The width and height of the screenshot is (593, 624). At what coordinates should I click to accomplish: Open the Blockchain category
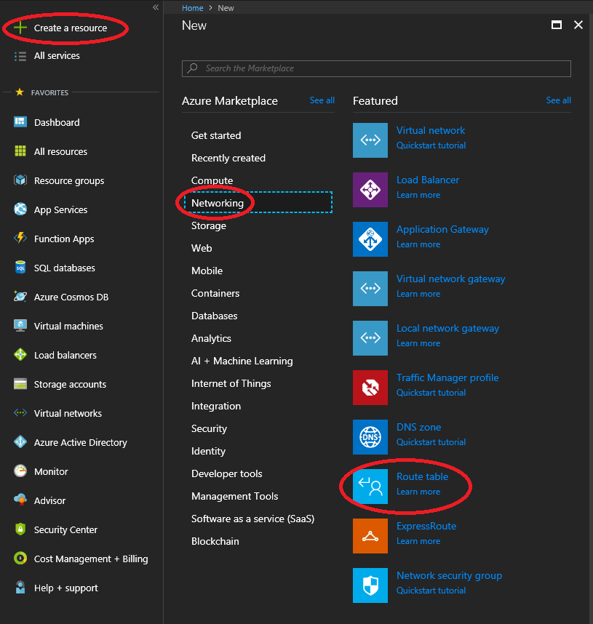215,541
